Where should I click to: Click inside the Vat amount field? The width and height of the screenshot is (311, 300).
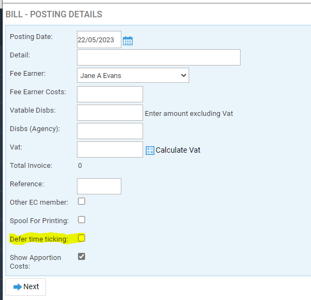pyautogui.click(x=110, y=149)
